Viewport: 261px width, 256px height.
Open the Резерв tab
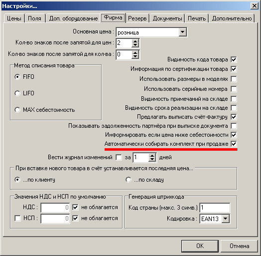click(x=137, y=18)
